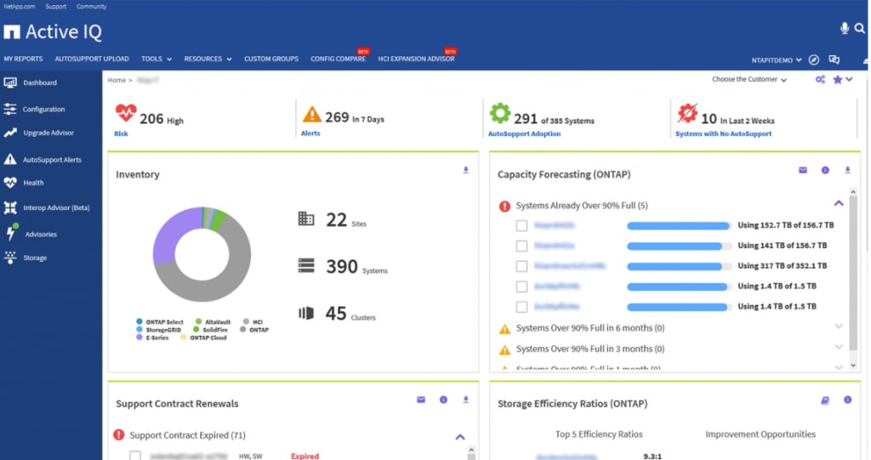Open Upgrade Advisor in the sidebar
Viewport: 871px width, 460px height.
coord(48,133)
